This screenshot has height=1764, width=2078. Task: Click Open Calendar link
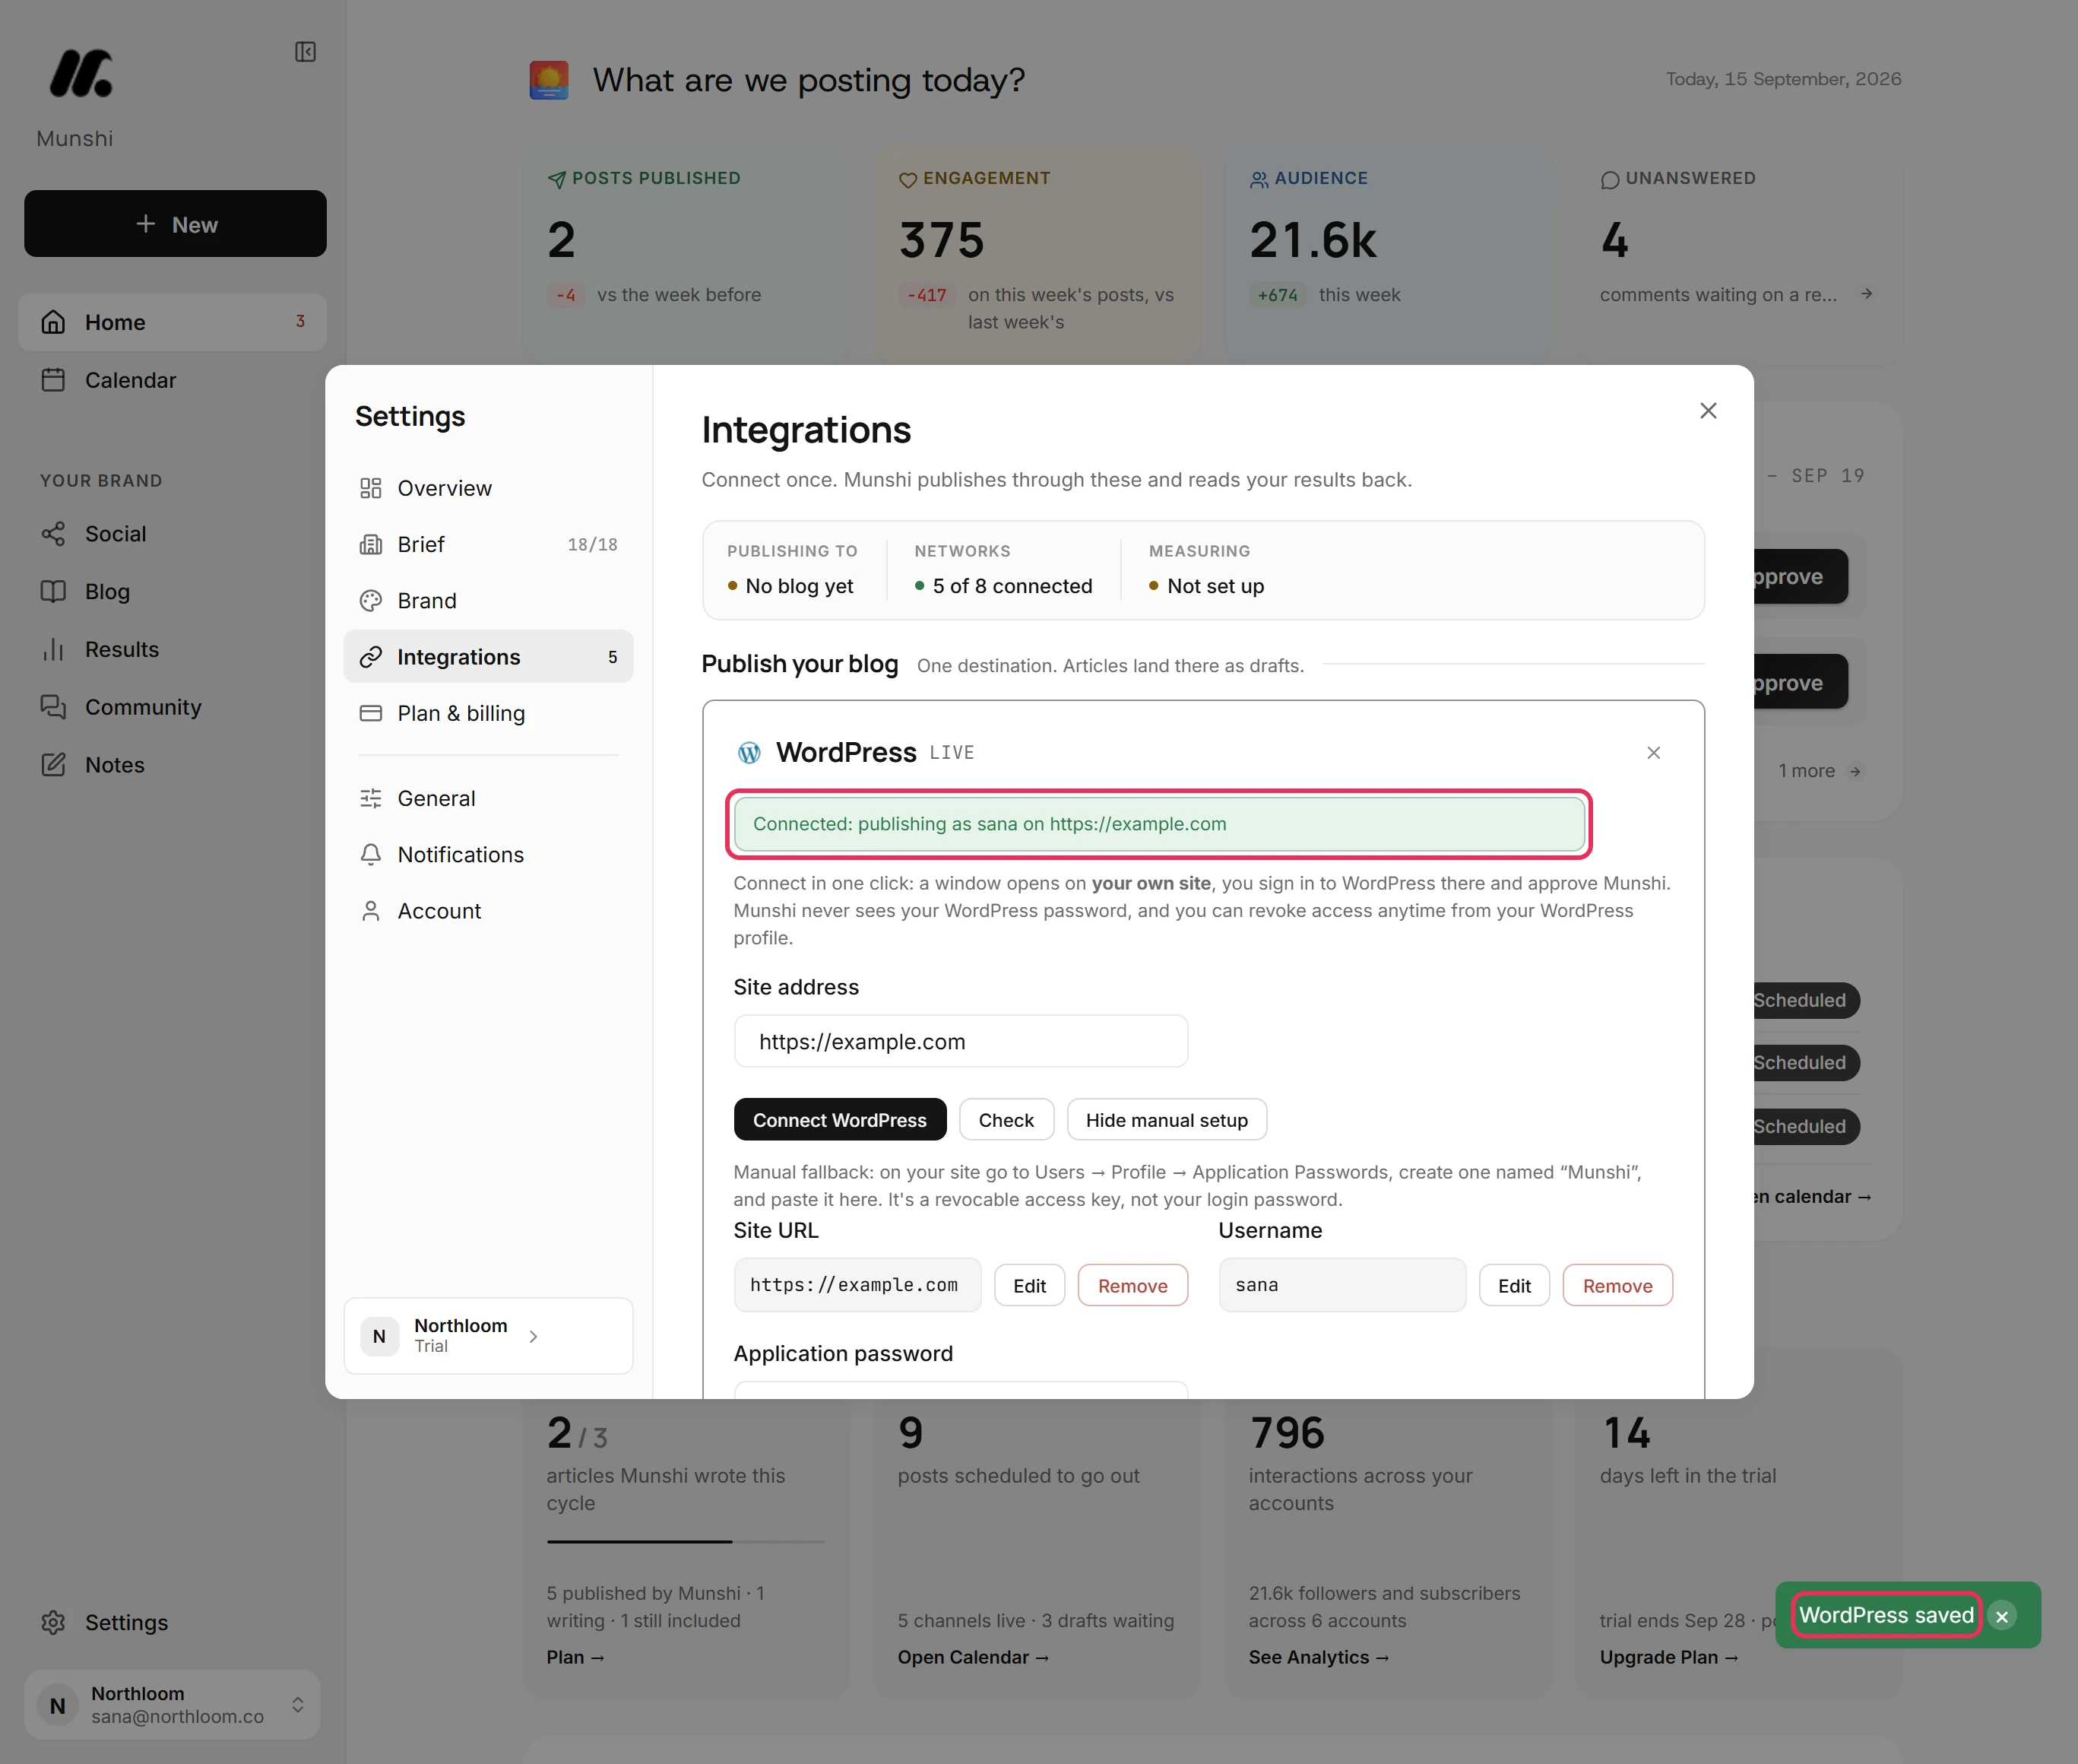pos(973,1657)
